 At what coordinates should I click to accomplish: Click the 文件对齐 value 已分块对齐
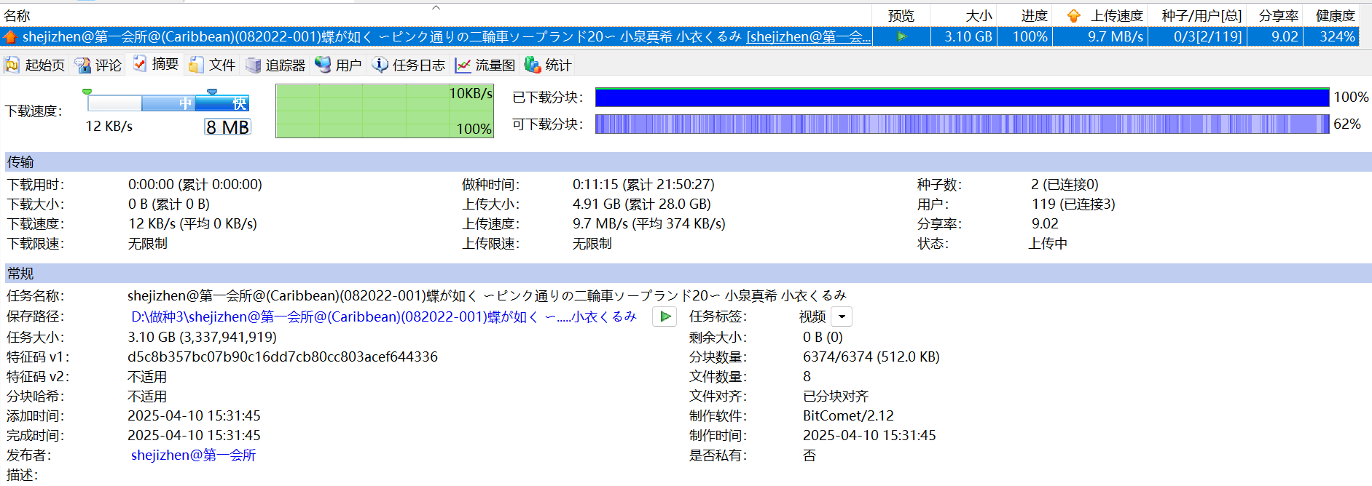pyautogui.click(x=836, y=396)
